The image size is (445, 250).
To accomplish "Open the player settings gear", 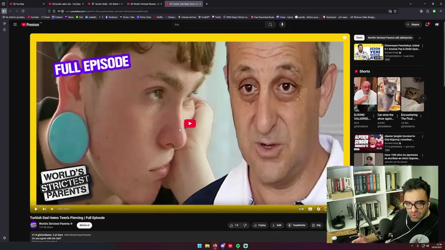I will pos(318,209).
